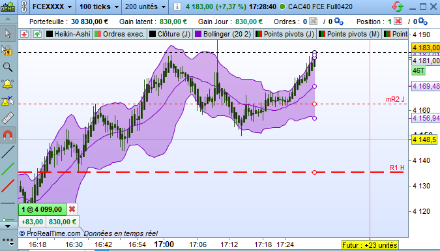Cancel orders with the grey X icon
The height and width of the screenshot is (251, 440).
(x=313, y=21)
